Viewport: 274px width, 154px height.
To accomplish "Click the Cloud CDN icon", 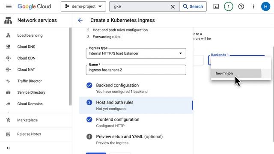I will click(8, 58).
